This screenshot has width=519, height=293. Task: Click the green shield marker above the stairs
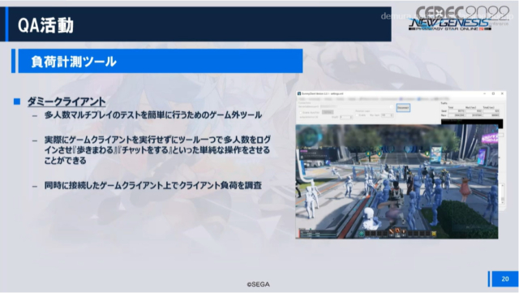(x=380, y=153)
